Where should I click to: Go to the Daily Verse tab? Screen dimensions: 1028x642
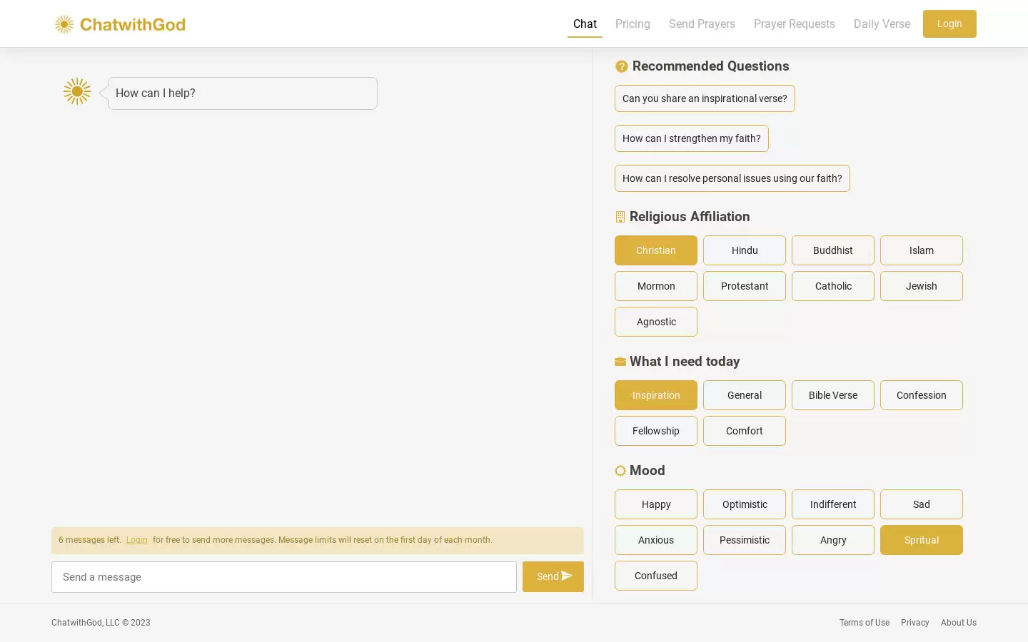[x=882, y=24]
